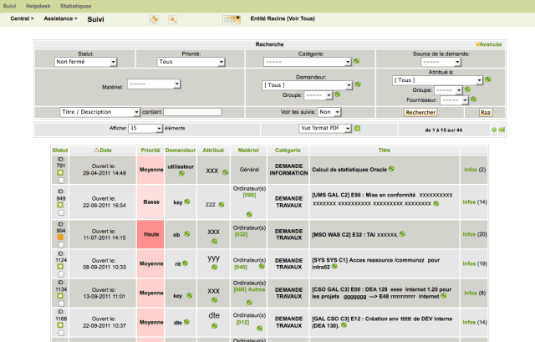Screen dimensions: 535x342
Task: Click the add ticket icon beside Suivi
Action: 154,18
